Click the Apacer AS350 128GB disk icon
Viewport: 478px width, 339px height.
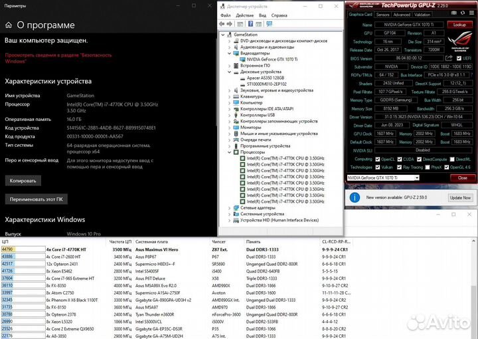(243, 78)
